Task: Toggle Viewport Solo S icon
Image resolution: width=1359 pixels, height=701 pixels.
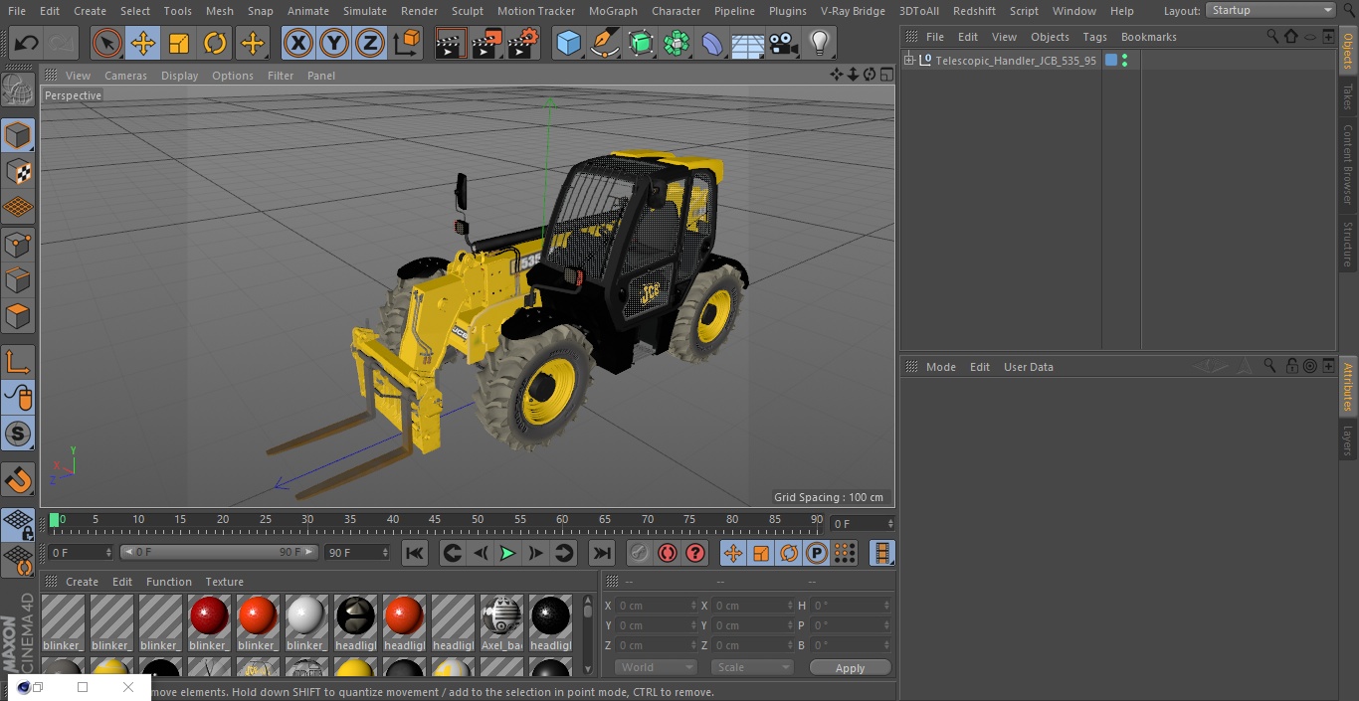Action: coord(18,434)
